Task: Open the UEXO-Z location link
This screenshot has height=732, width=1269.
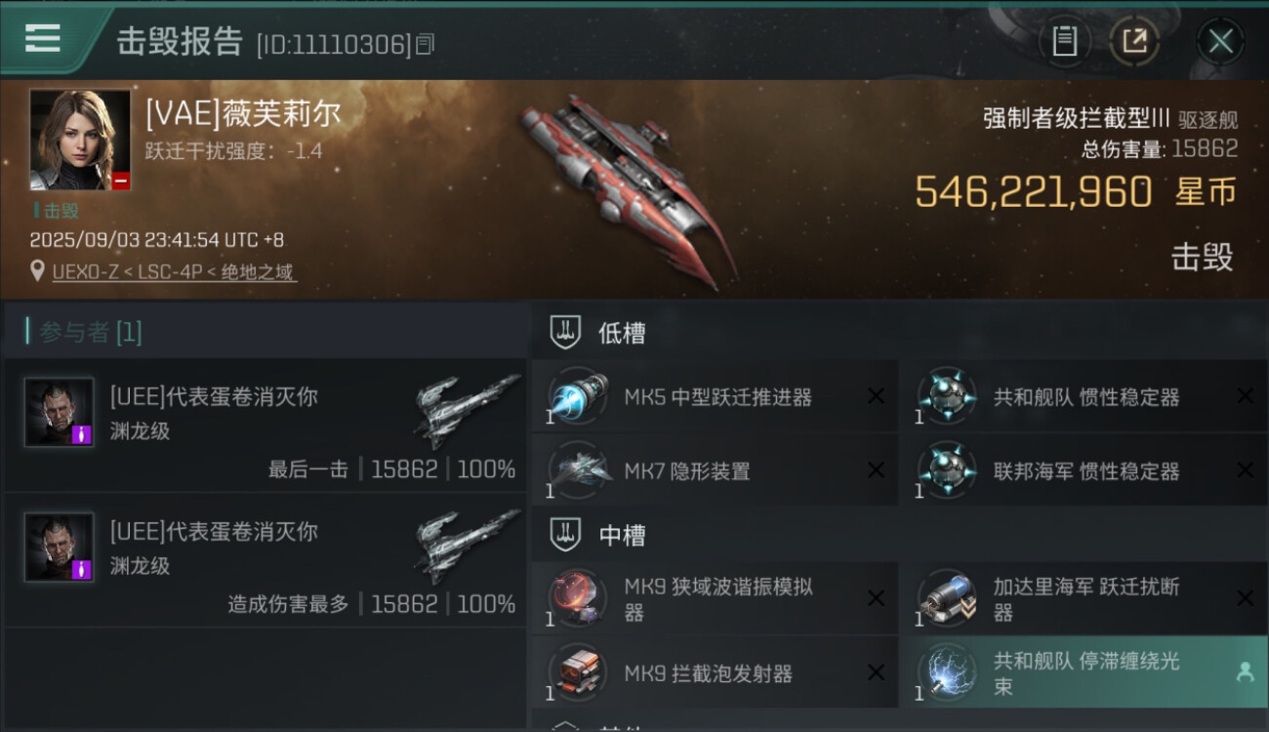Action: click(175, 272)
